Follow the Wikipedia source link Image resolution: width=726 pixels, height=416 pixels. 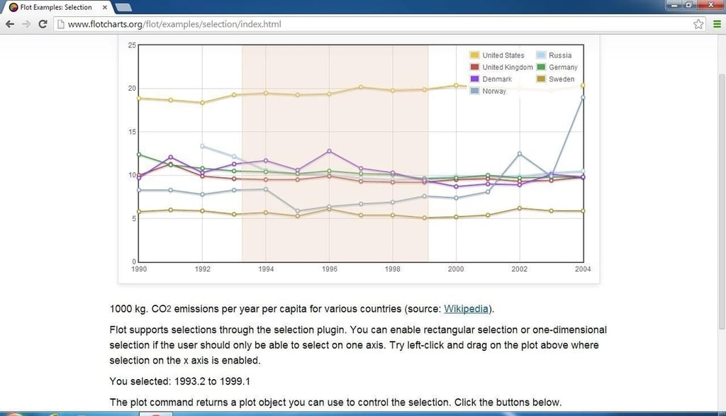[x=466, y=309]
